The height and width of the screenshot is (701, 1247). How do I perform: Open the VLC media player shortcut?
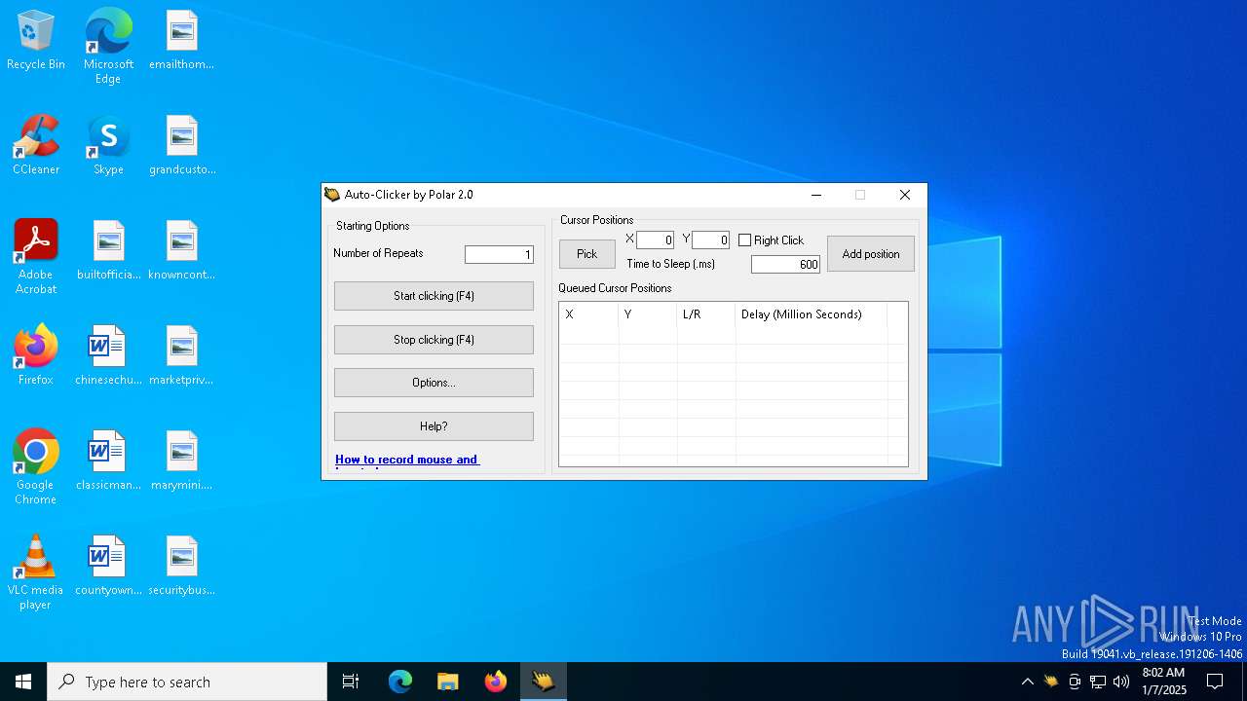tap(36, 572)
